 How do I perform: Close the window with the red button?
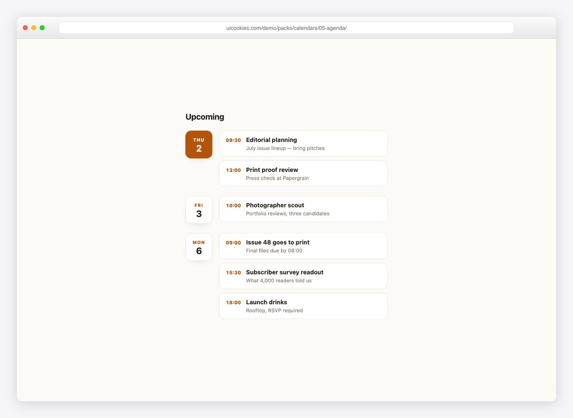coord(25,28)
